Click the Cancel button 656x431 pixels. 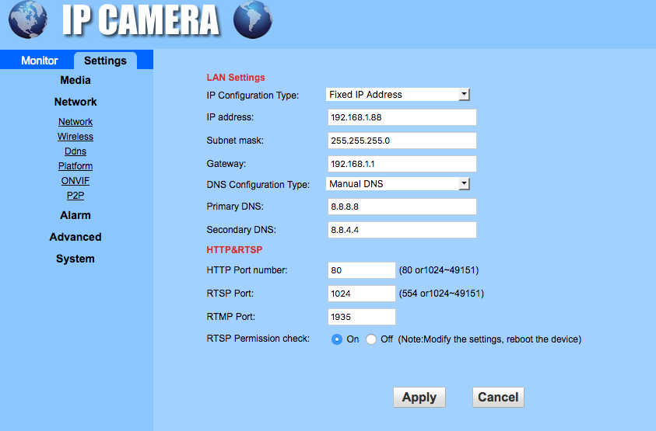[x=498, y=397]
